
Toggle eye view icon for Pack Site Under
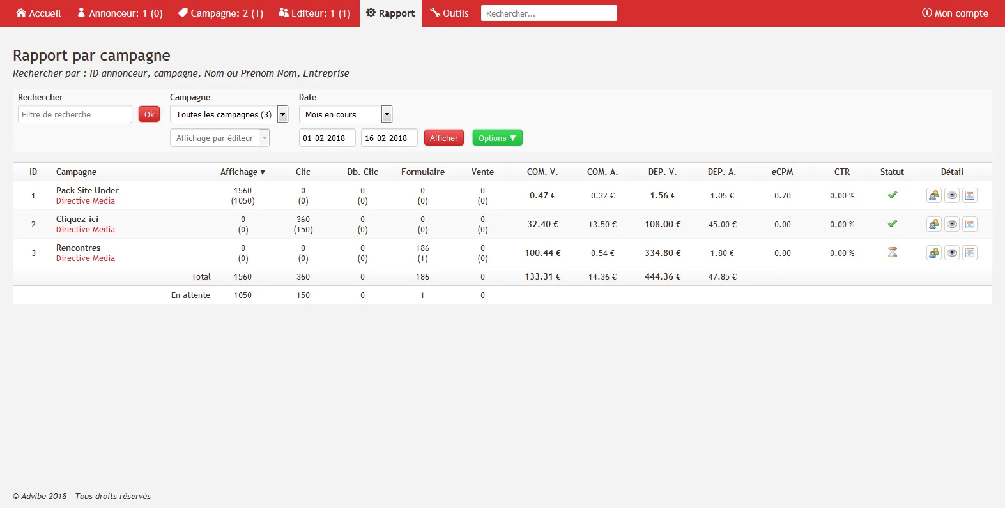[x=952, y=195]
